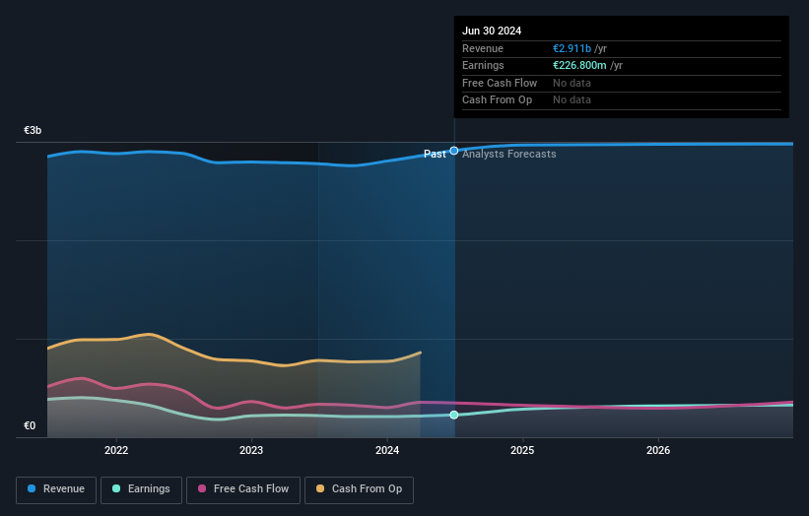The height and width of the screenshot is (516, 809).
Task: Toggle the Revenue legend series
Action: (x=56, y=489)
